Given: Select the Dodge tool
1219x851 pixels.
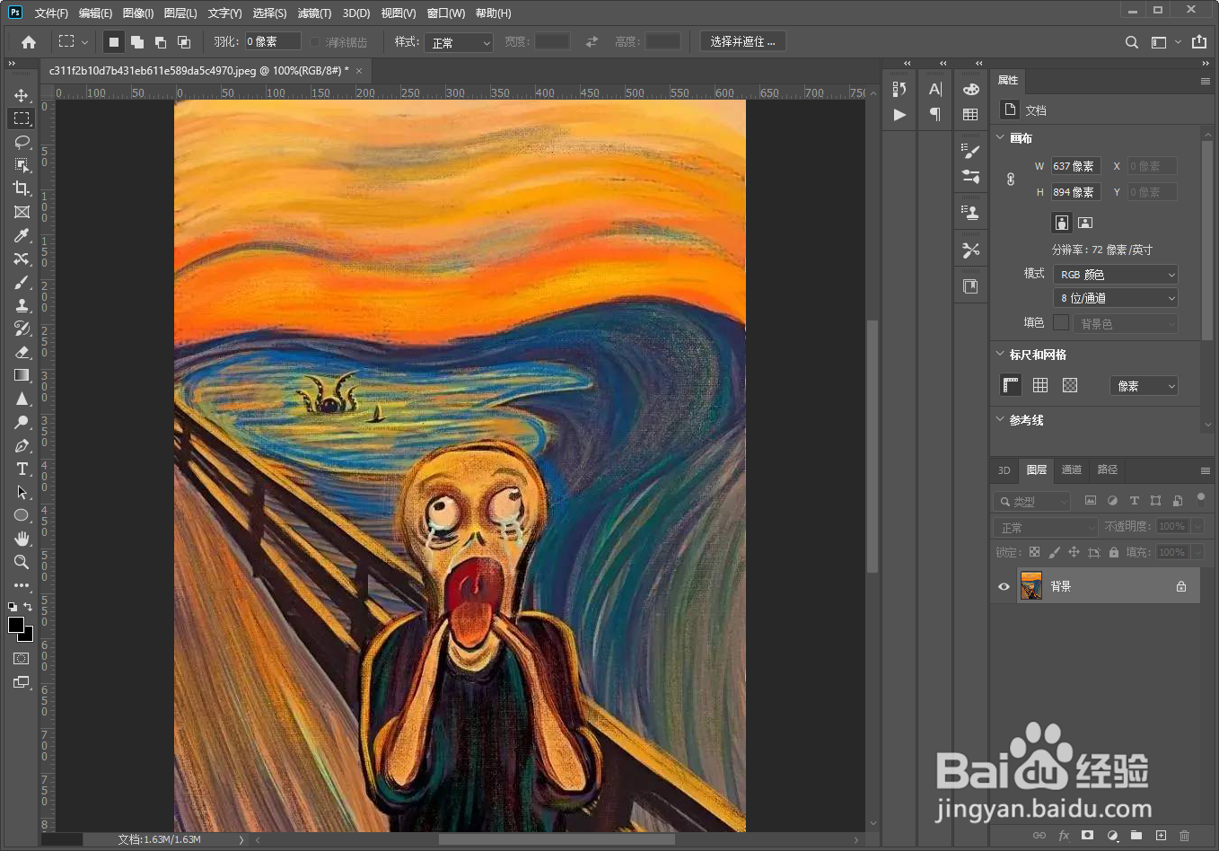Looking at the screenshot, I should 22,422.
